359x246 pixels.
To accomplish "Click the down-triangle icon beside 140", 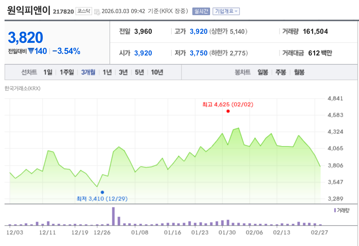I will [31, 51].
